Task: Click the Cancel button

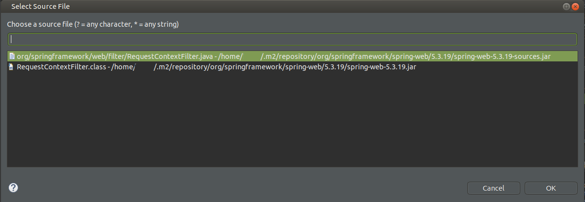Action: tap(494, 188)
